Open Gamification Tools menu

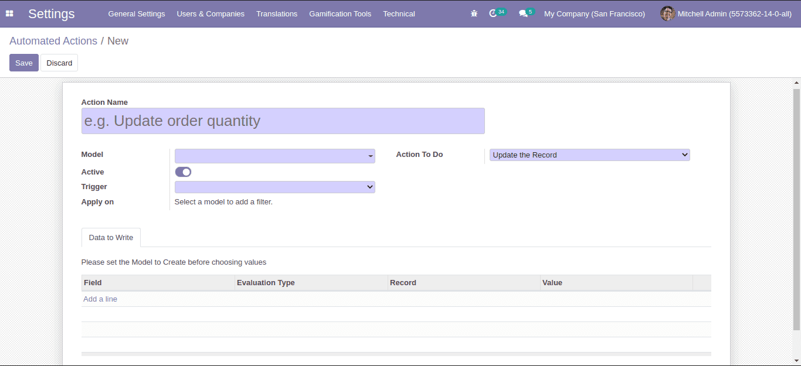tap(340, 13)
